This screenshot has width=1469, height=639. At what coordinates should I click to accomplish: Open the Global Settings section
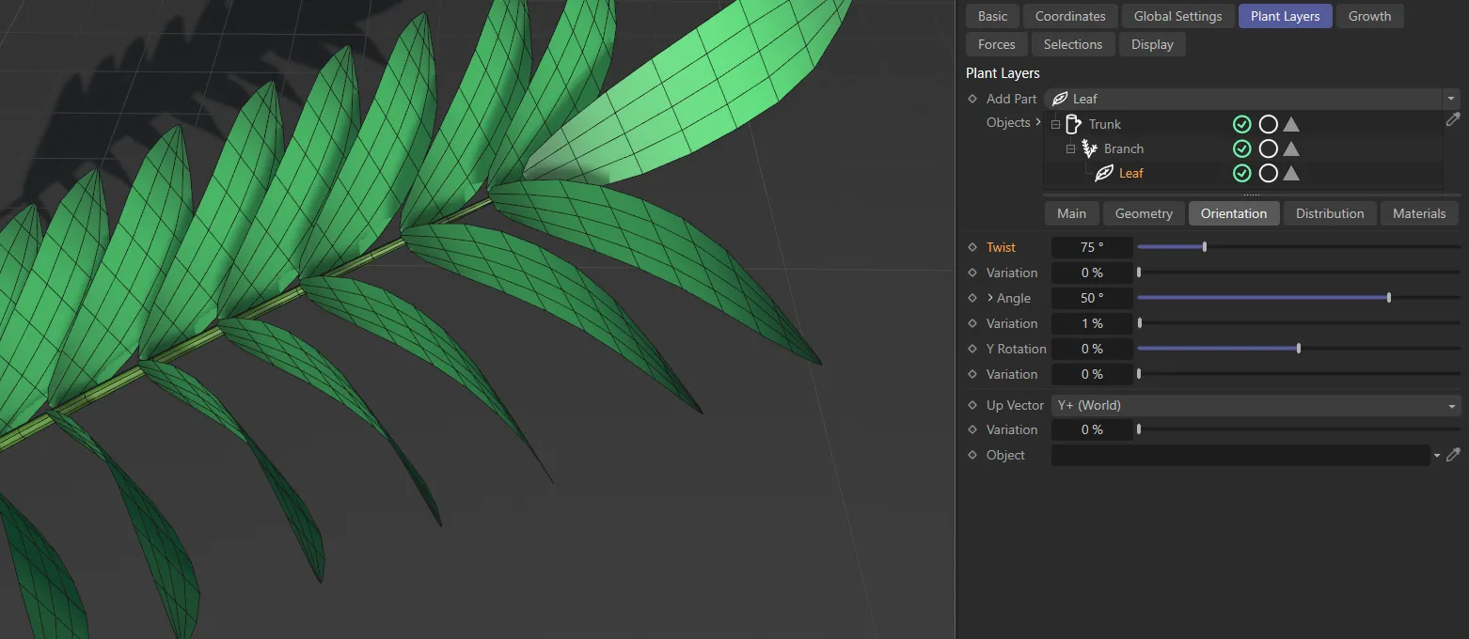point(1177,16)
